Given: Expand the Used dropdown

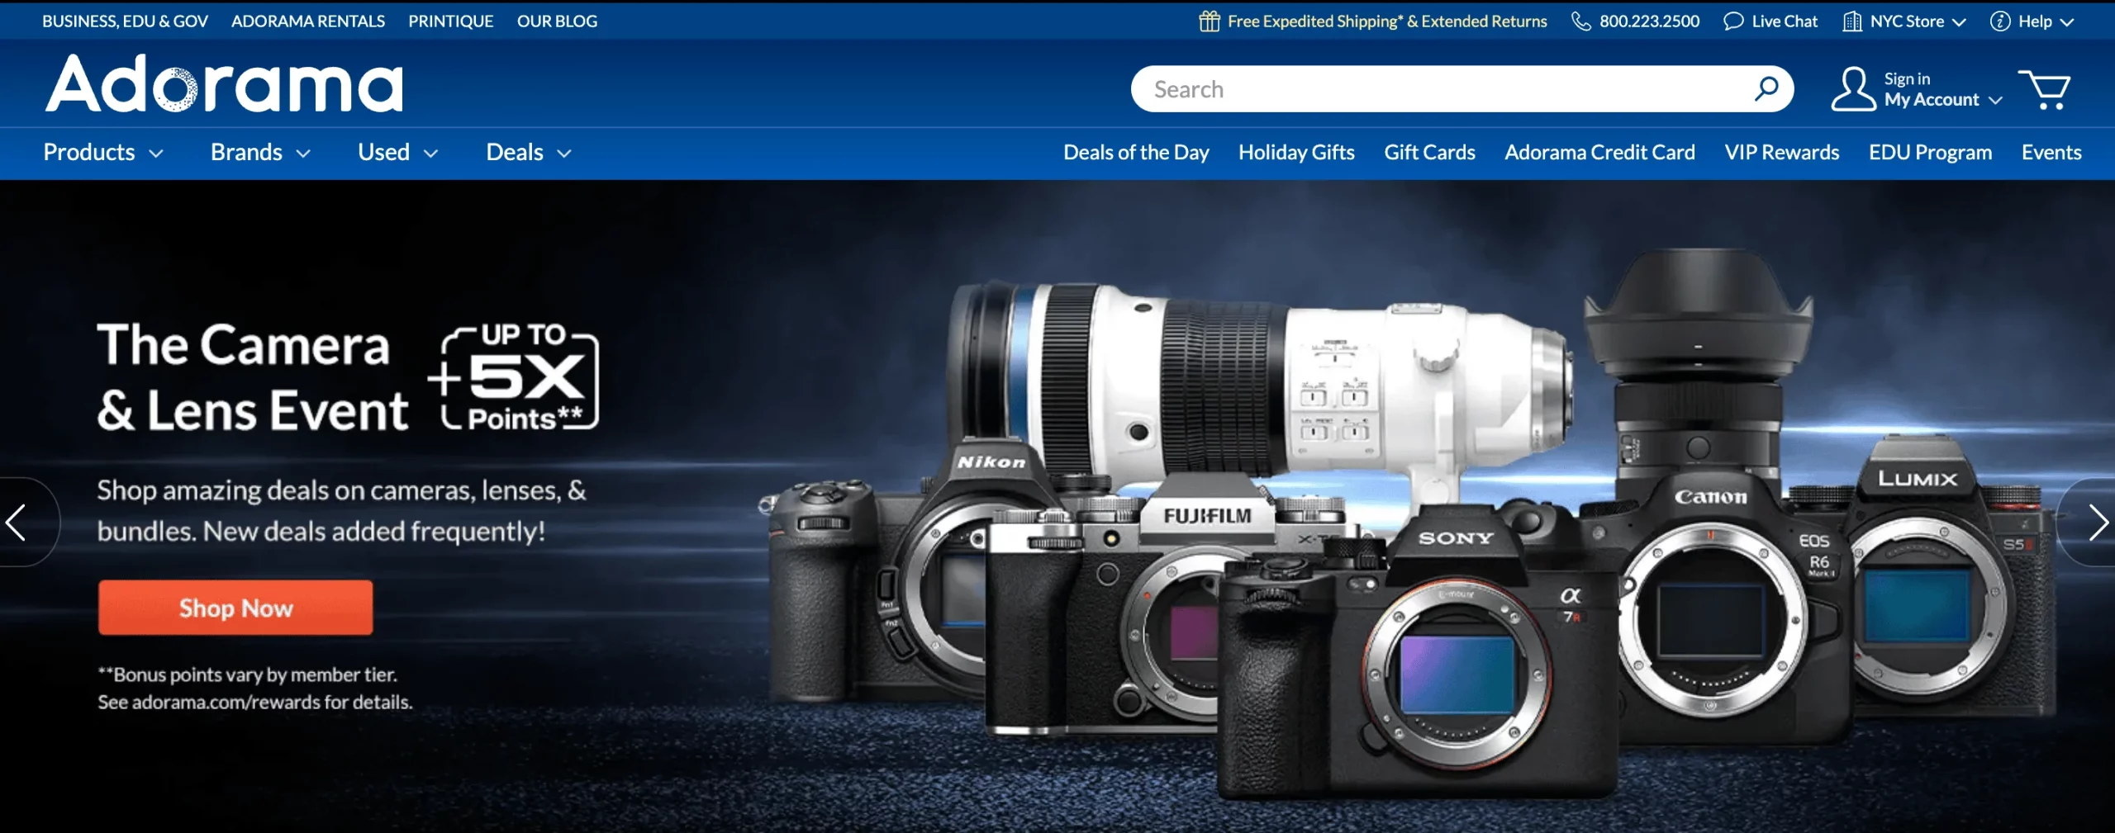Looking at the screenshot, I should [397, 153].
